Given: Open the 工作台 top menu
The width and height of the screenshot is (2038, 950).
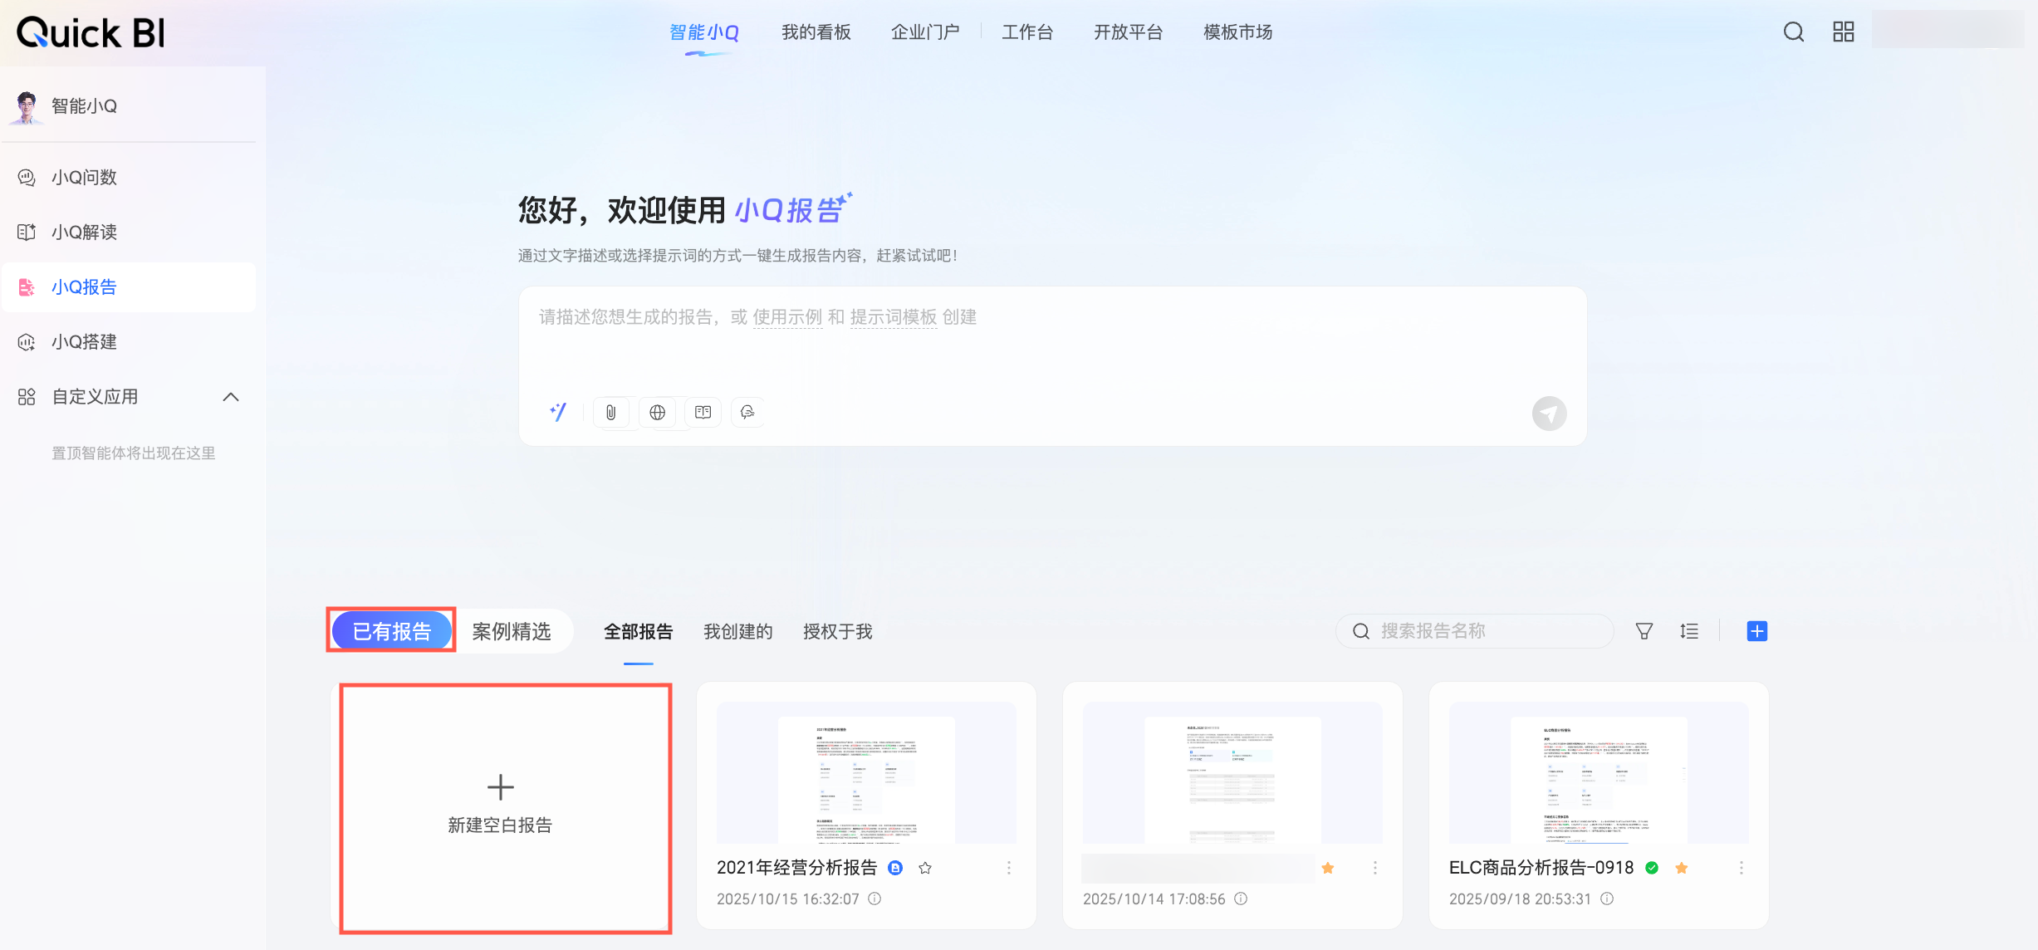Looking at the screenshot, I should (1026, 32).
